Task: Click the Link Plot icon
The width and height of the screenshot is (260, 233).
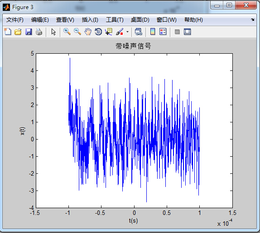Action: pyautogui.click(x=139, y=32)
